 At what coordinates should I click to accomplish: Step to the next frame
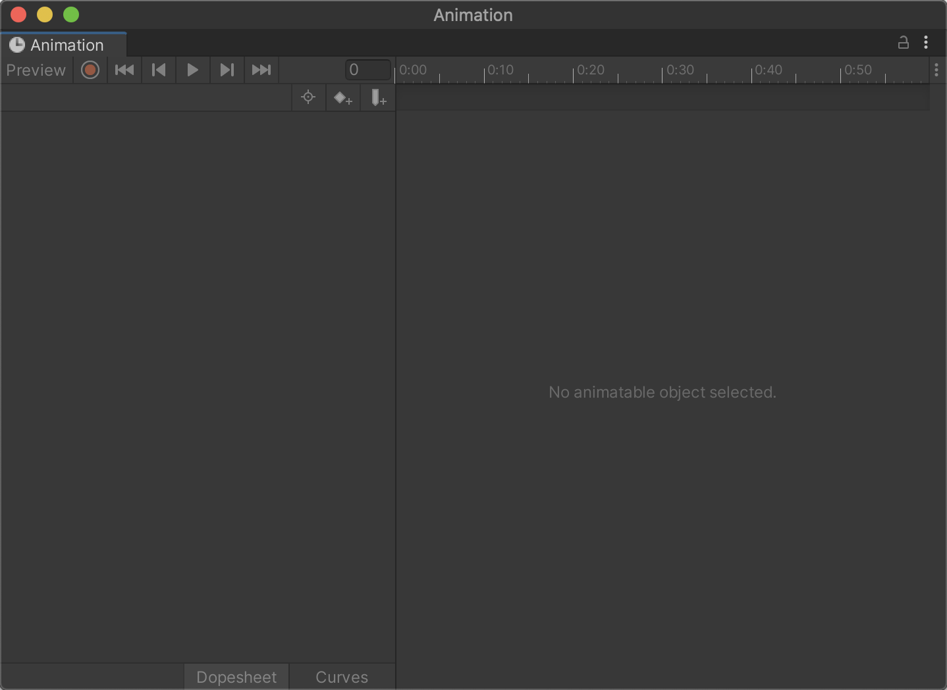227,70
